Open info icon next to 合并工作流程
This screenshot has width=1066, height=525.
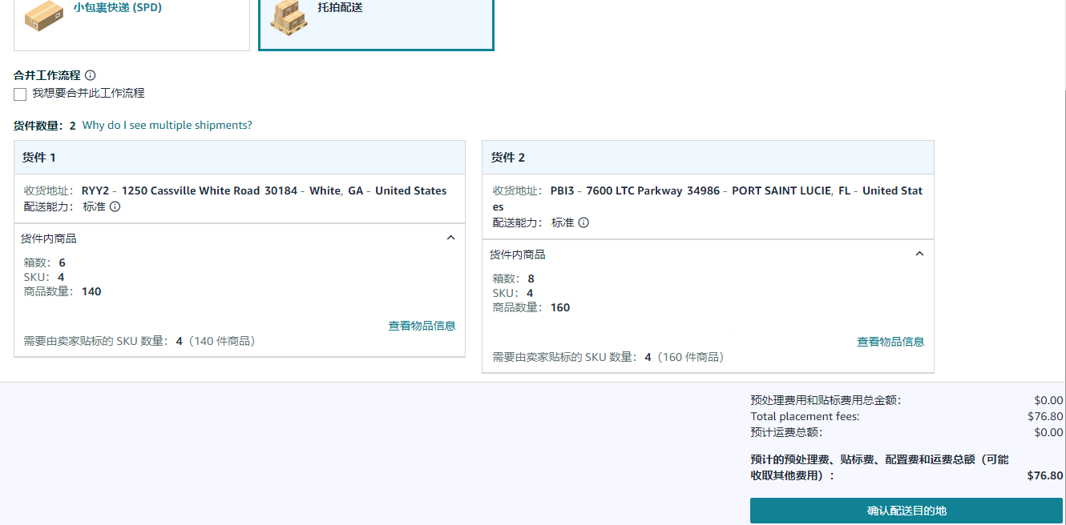91,75
